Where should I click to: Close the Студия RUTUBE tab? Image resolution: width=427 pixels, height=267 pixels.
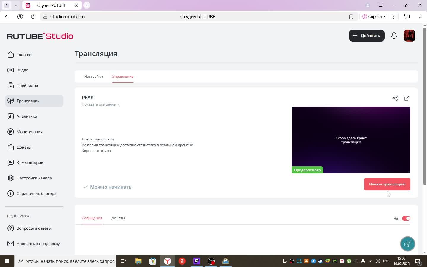[x=77, y=5]
